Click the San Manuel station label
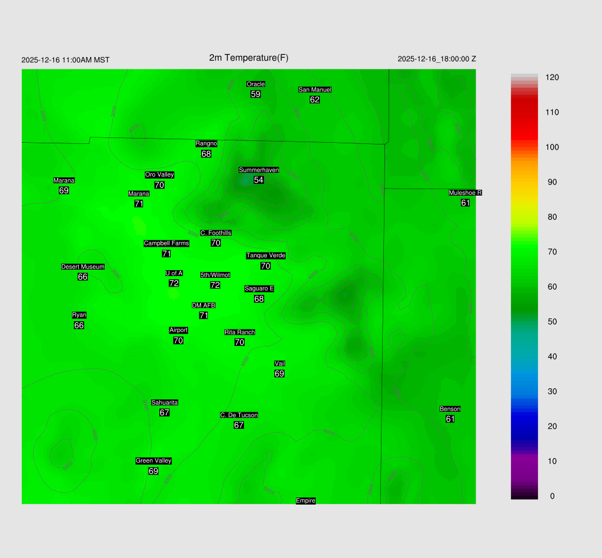Screen dimensions: 602x558 pyautogui.click(x=315, y=89)
